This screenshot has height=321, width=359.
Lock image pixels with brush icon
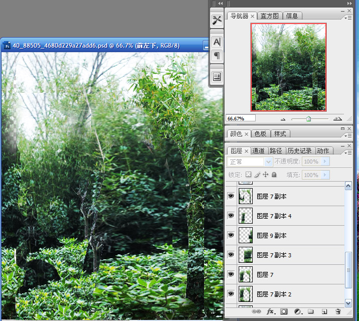(x=257, y=175)
